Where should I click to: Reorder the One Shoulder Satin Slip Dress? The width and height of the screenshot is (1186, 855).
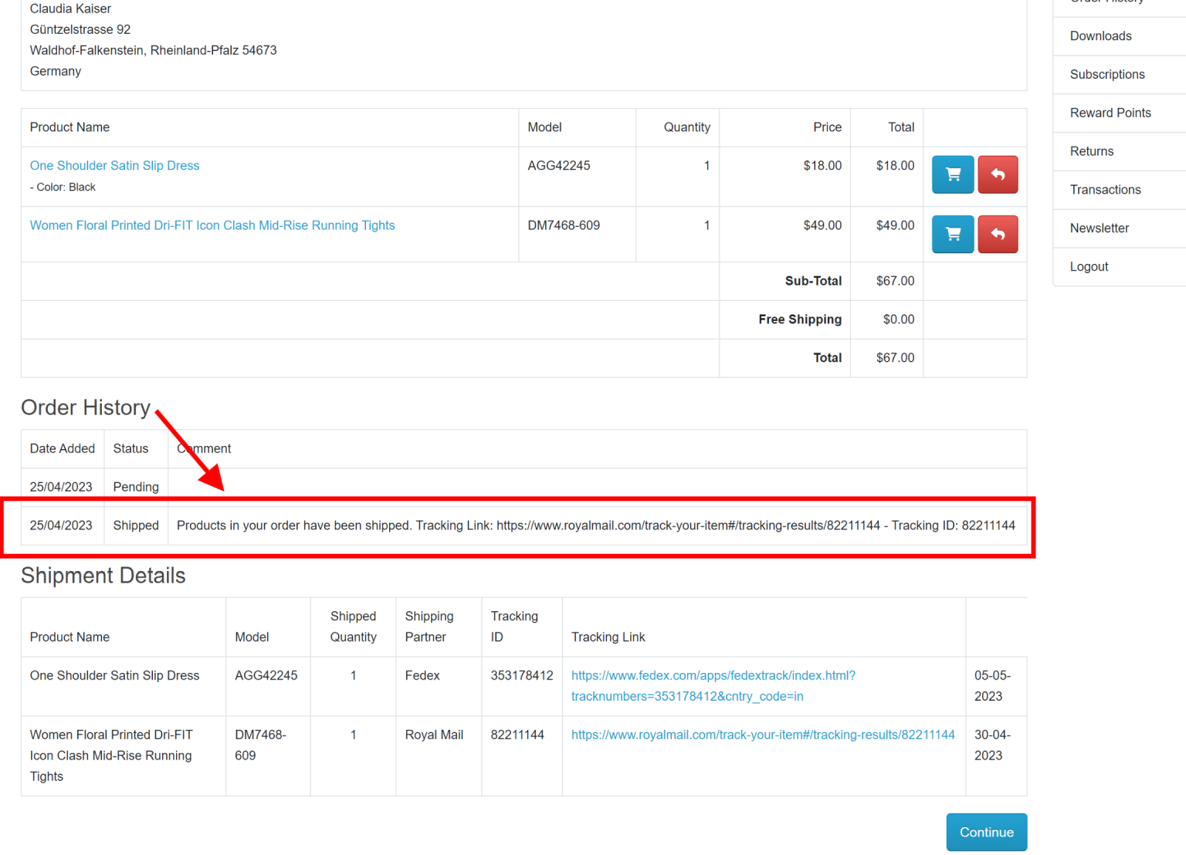952,174
